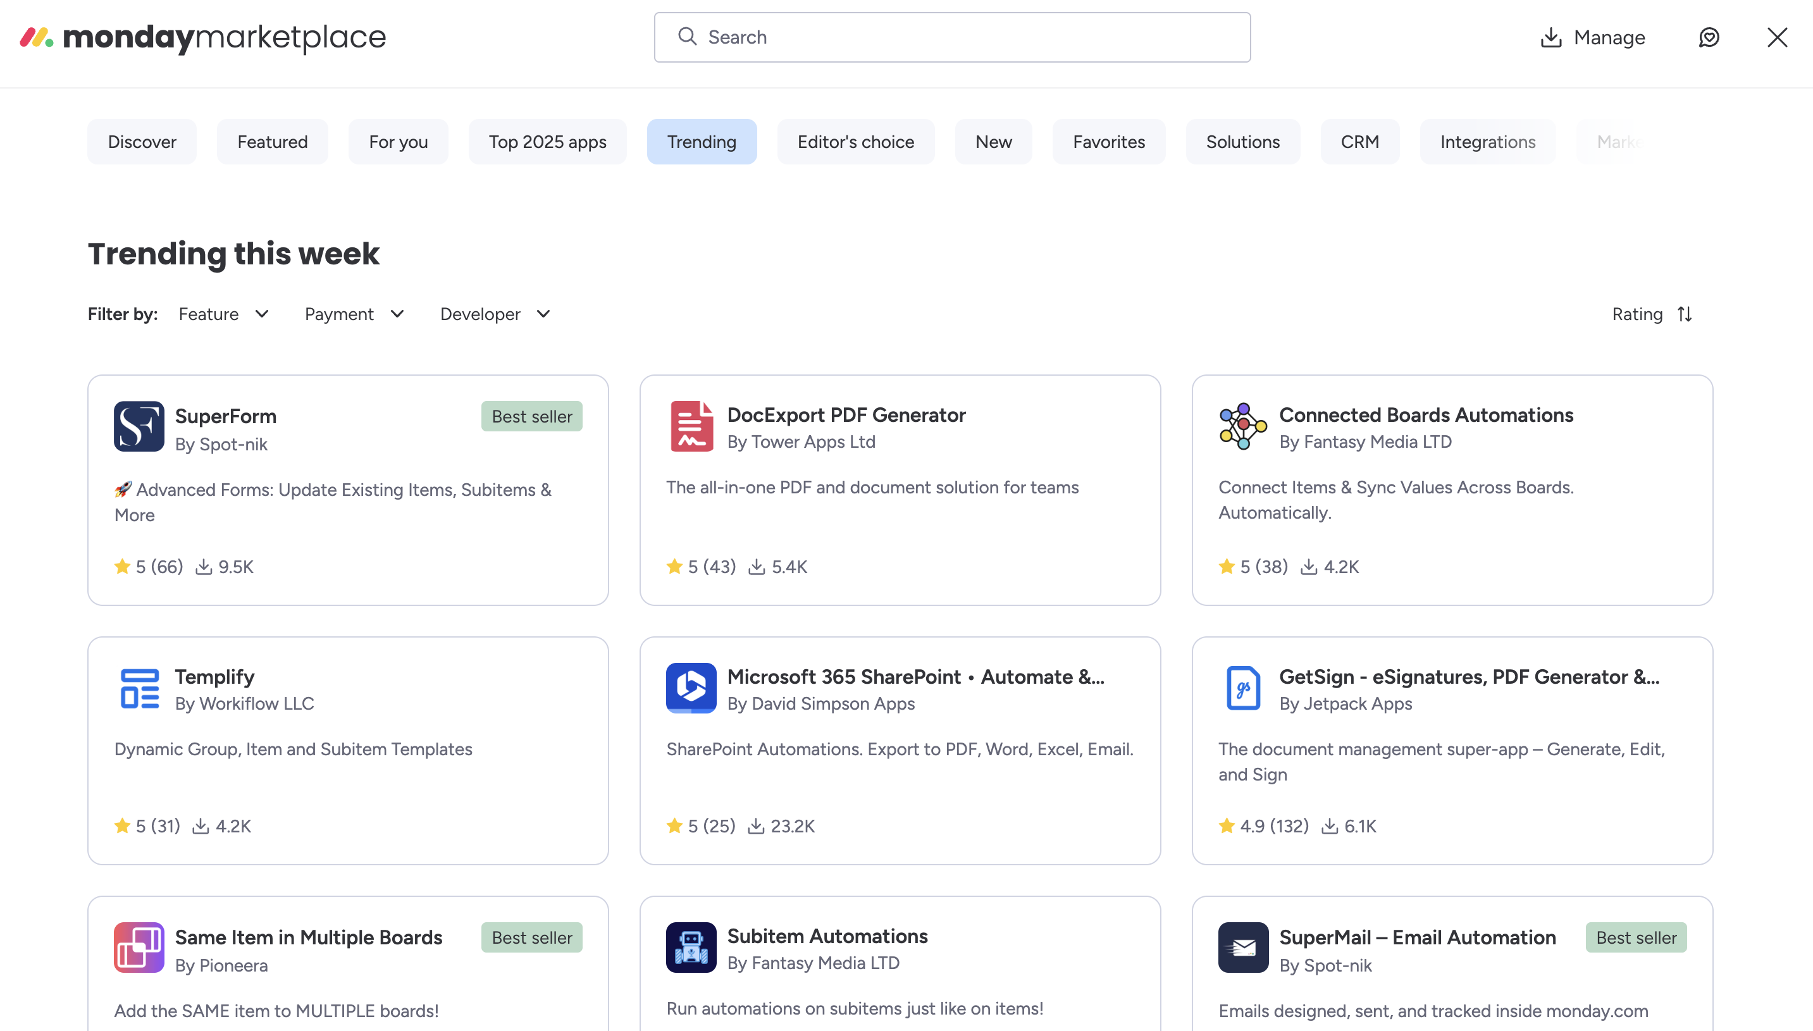This screenshot has height=1031, width=1813.
Task: Click the Subitem Automations robot icon
Action: (691, 948)
